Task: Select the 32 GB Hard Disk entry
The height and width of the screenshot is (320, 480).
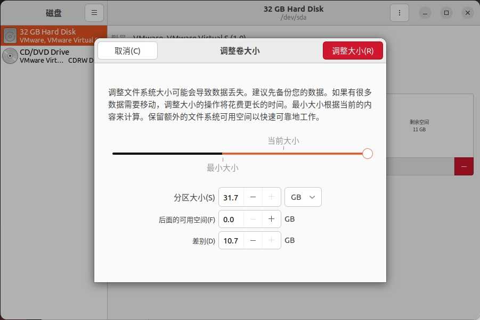Action: pos(53,36)
